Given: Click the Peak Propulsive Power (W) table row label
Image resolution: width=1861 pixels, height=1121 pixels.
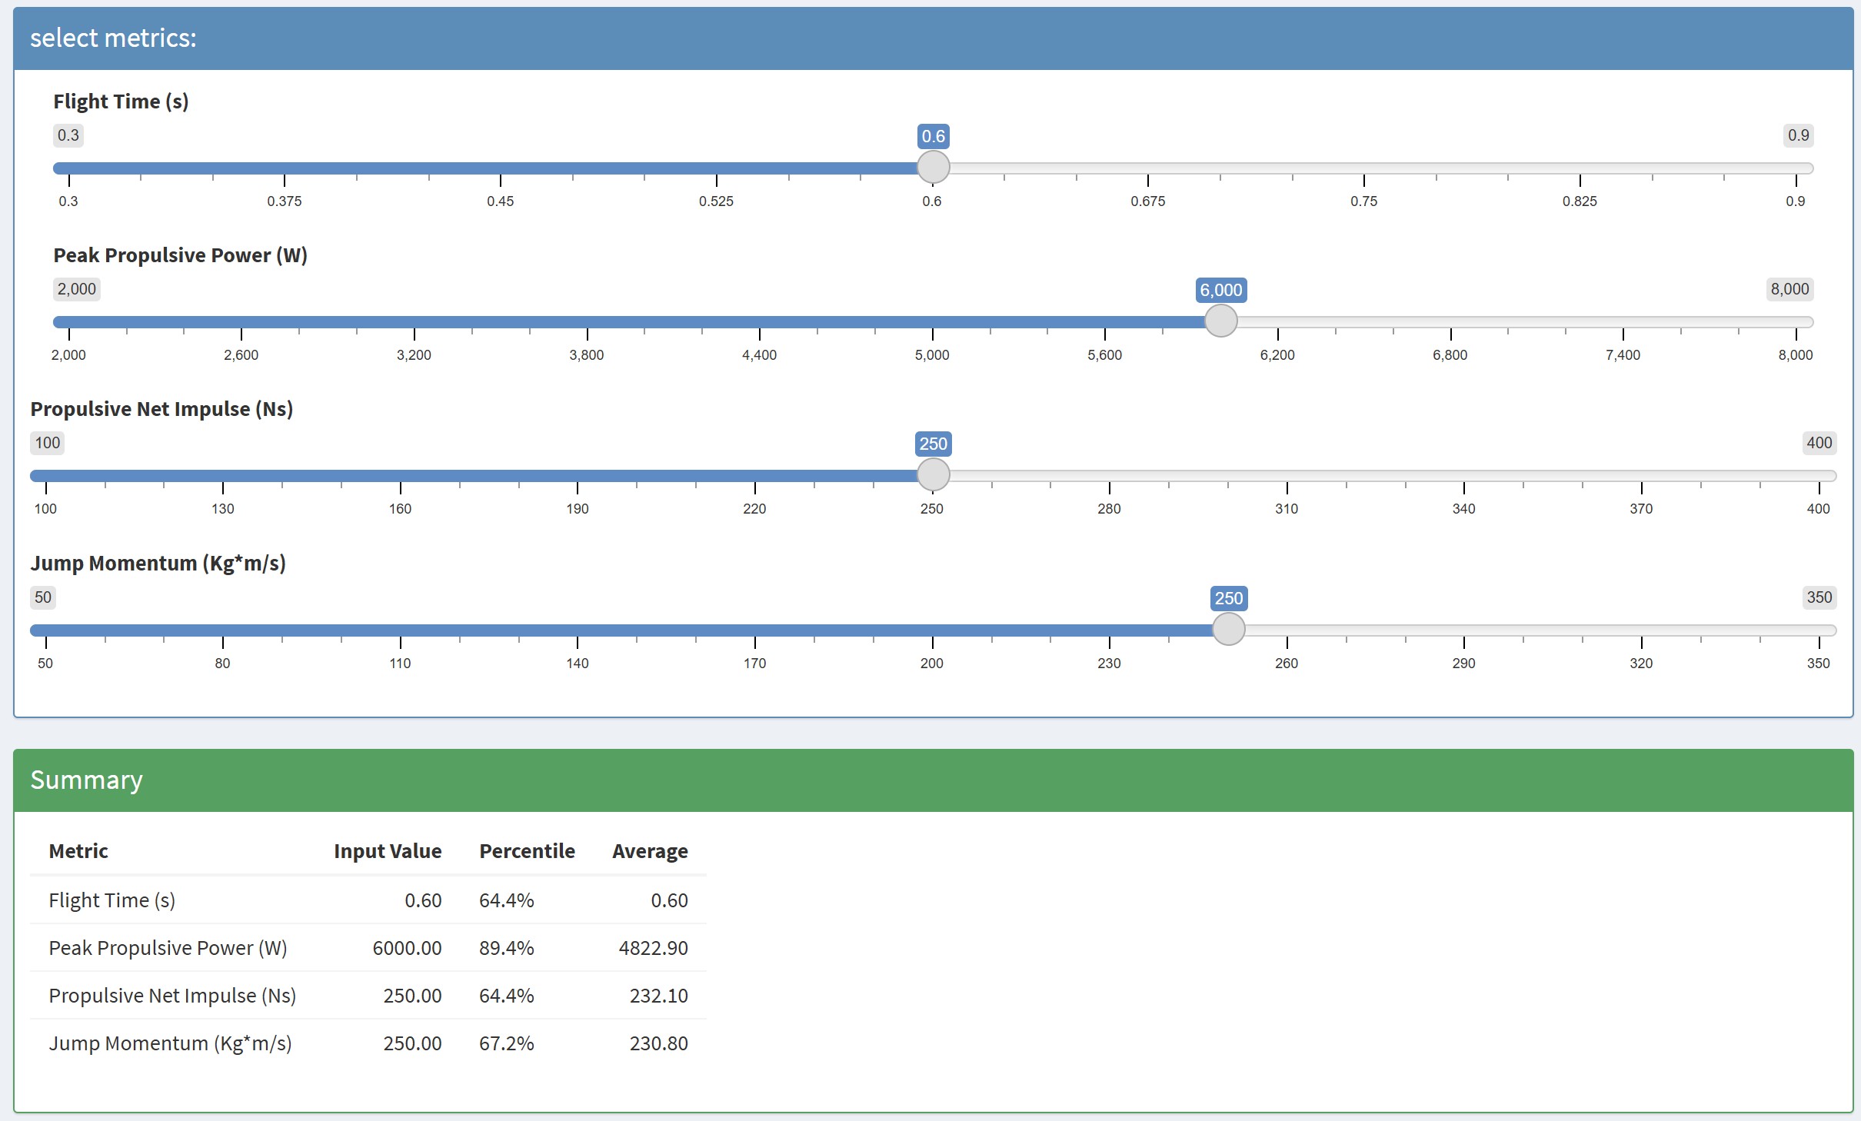Looking at the screenshot, I should click(x=168, y=948).
